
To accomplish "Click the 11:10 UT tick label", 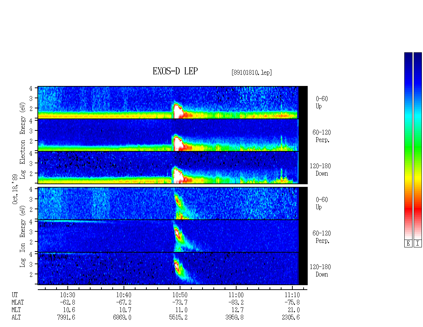I will tap(292, 295).
